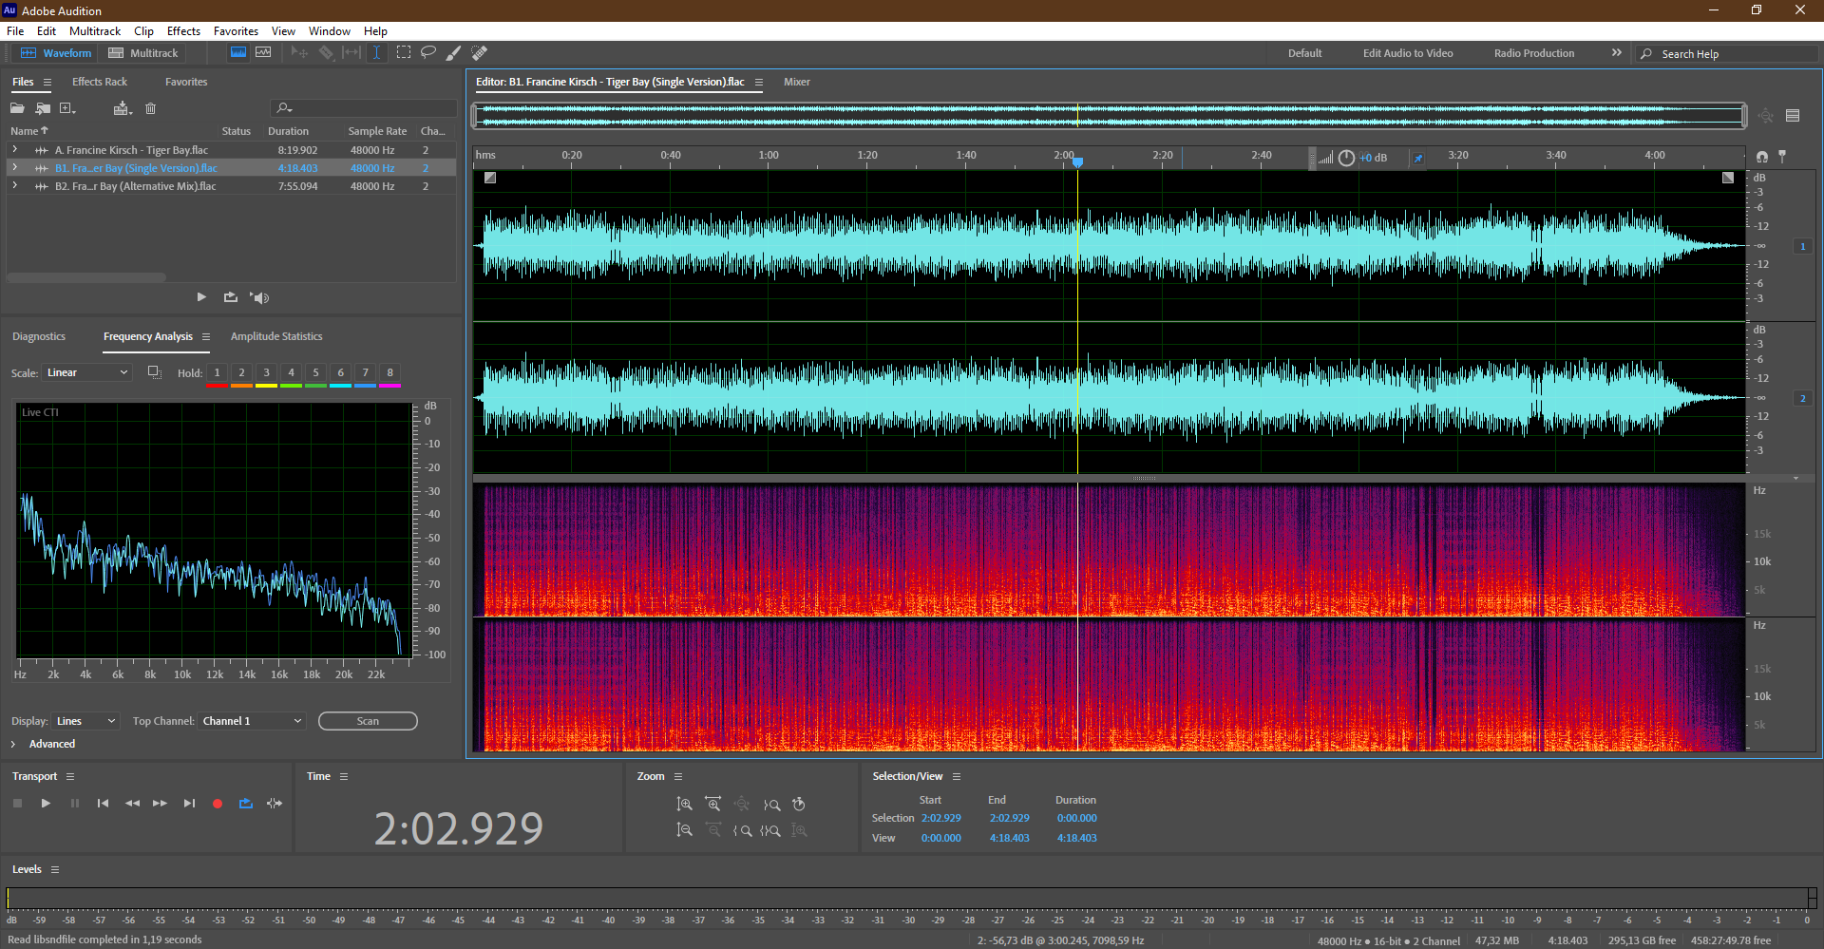Open the Effects menu
Image resolution: width=1824 pixels, height=949 pixels.
click(183, 31)
